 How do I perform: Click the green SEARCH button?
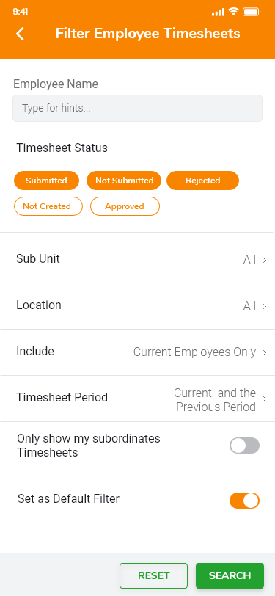click(x=230, y=575)
